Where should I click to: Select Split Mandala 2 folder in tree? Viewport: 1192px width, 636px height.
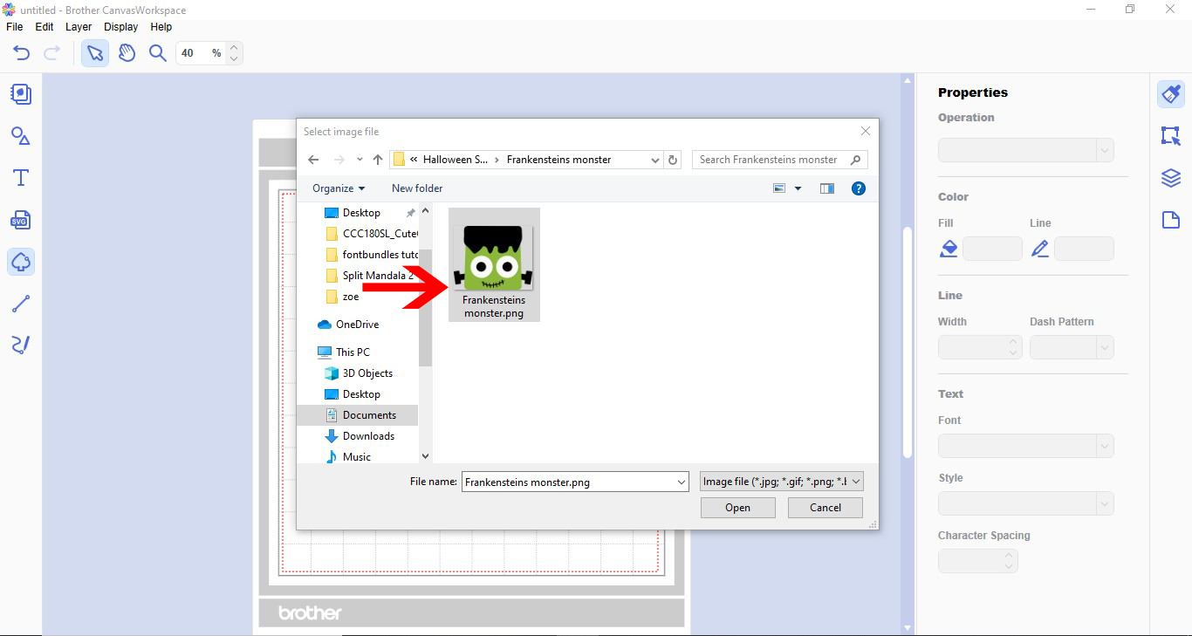(371, 276)
